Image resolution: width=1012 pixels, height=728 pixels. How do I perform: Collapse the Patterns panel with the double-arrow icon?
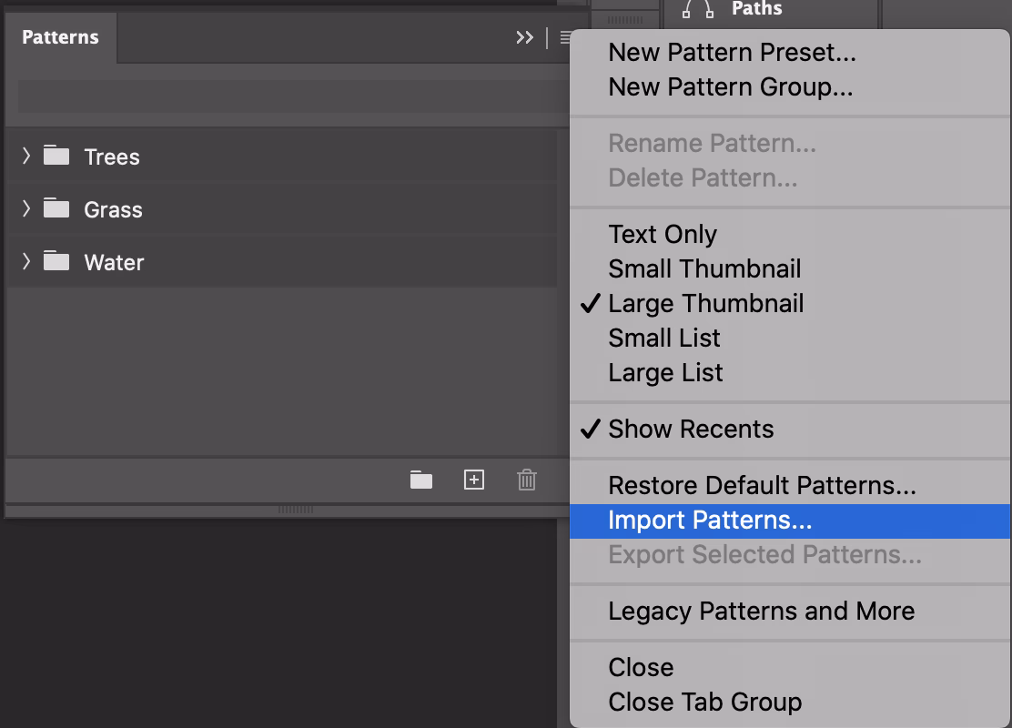[524, 38]
